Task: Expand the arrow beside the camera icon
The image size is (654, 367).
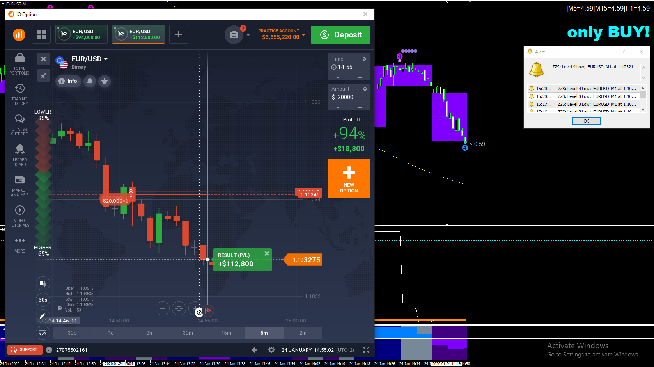Action: [248, 35]
